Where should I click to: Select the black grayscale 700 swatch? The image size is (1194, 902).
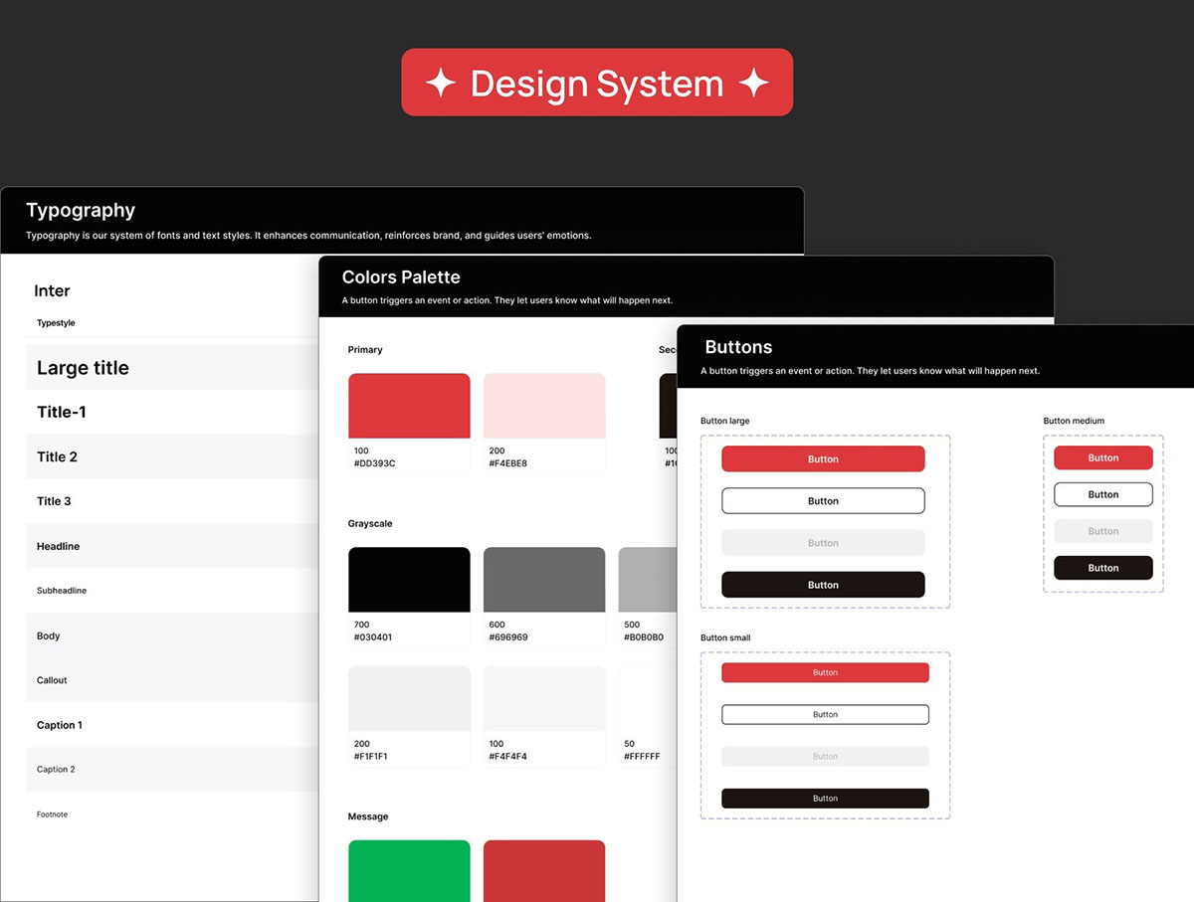[x=409, y=580]
